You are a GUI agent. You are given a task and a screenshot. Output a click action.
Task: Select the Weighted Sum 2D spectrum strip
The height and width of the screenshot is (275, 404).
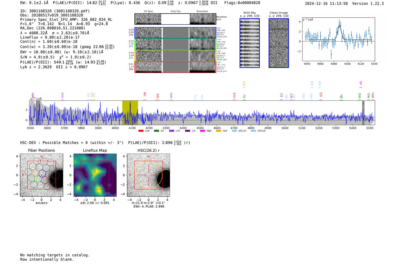[x=175, y=19]
